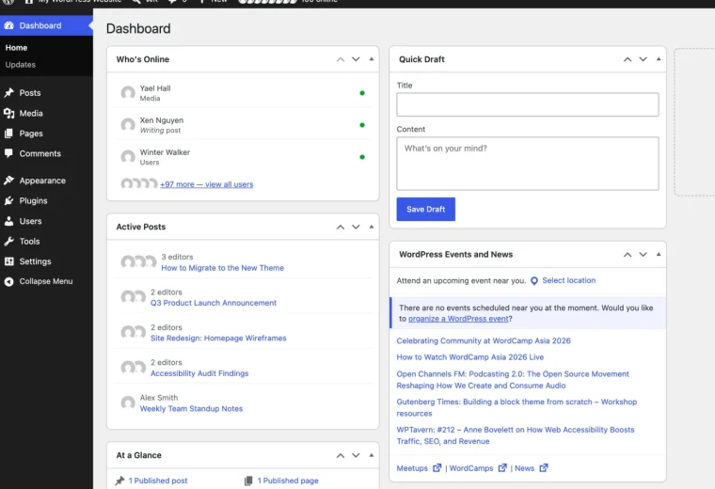Click the Select location link

pyautogui.click(x=568, y=280)
